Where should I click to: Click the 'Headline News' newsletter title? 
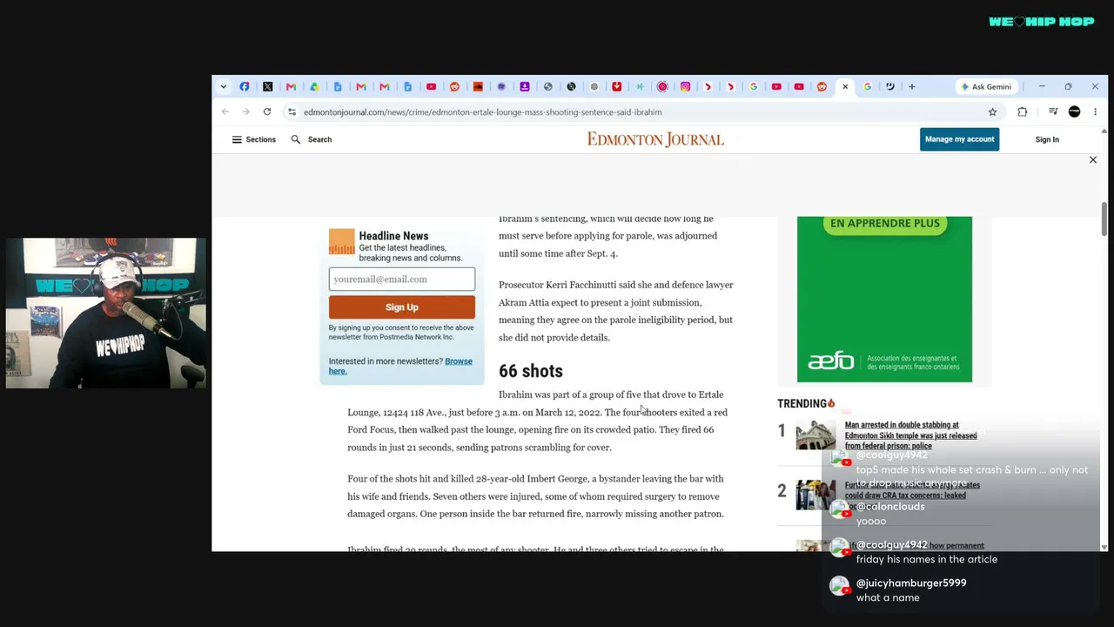pyautogui.click(x=393, y=236)
